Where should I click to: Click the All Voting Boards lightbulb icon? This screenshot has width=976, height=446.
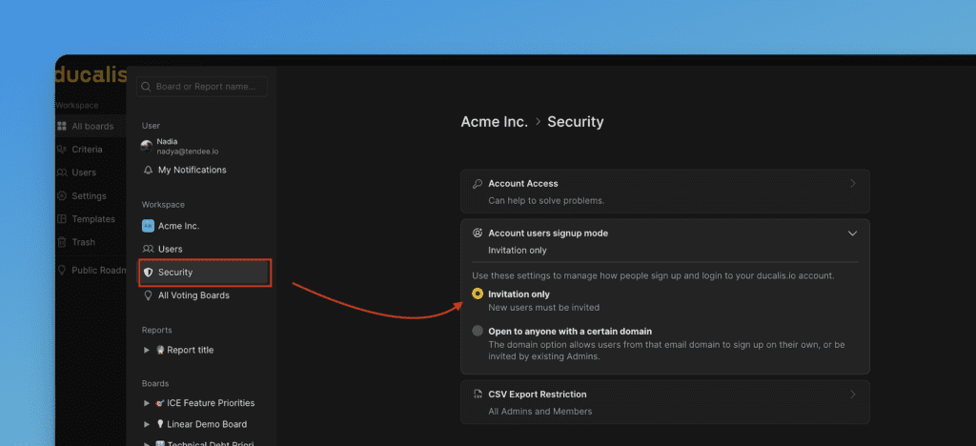pyautogui.click(x=148, y=295)
